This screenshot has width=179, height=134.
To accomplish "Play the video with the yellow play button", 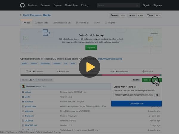I will tap(89, 67).
